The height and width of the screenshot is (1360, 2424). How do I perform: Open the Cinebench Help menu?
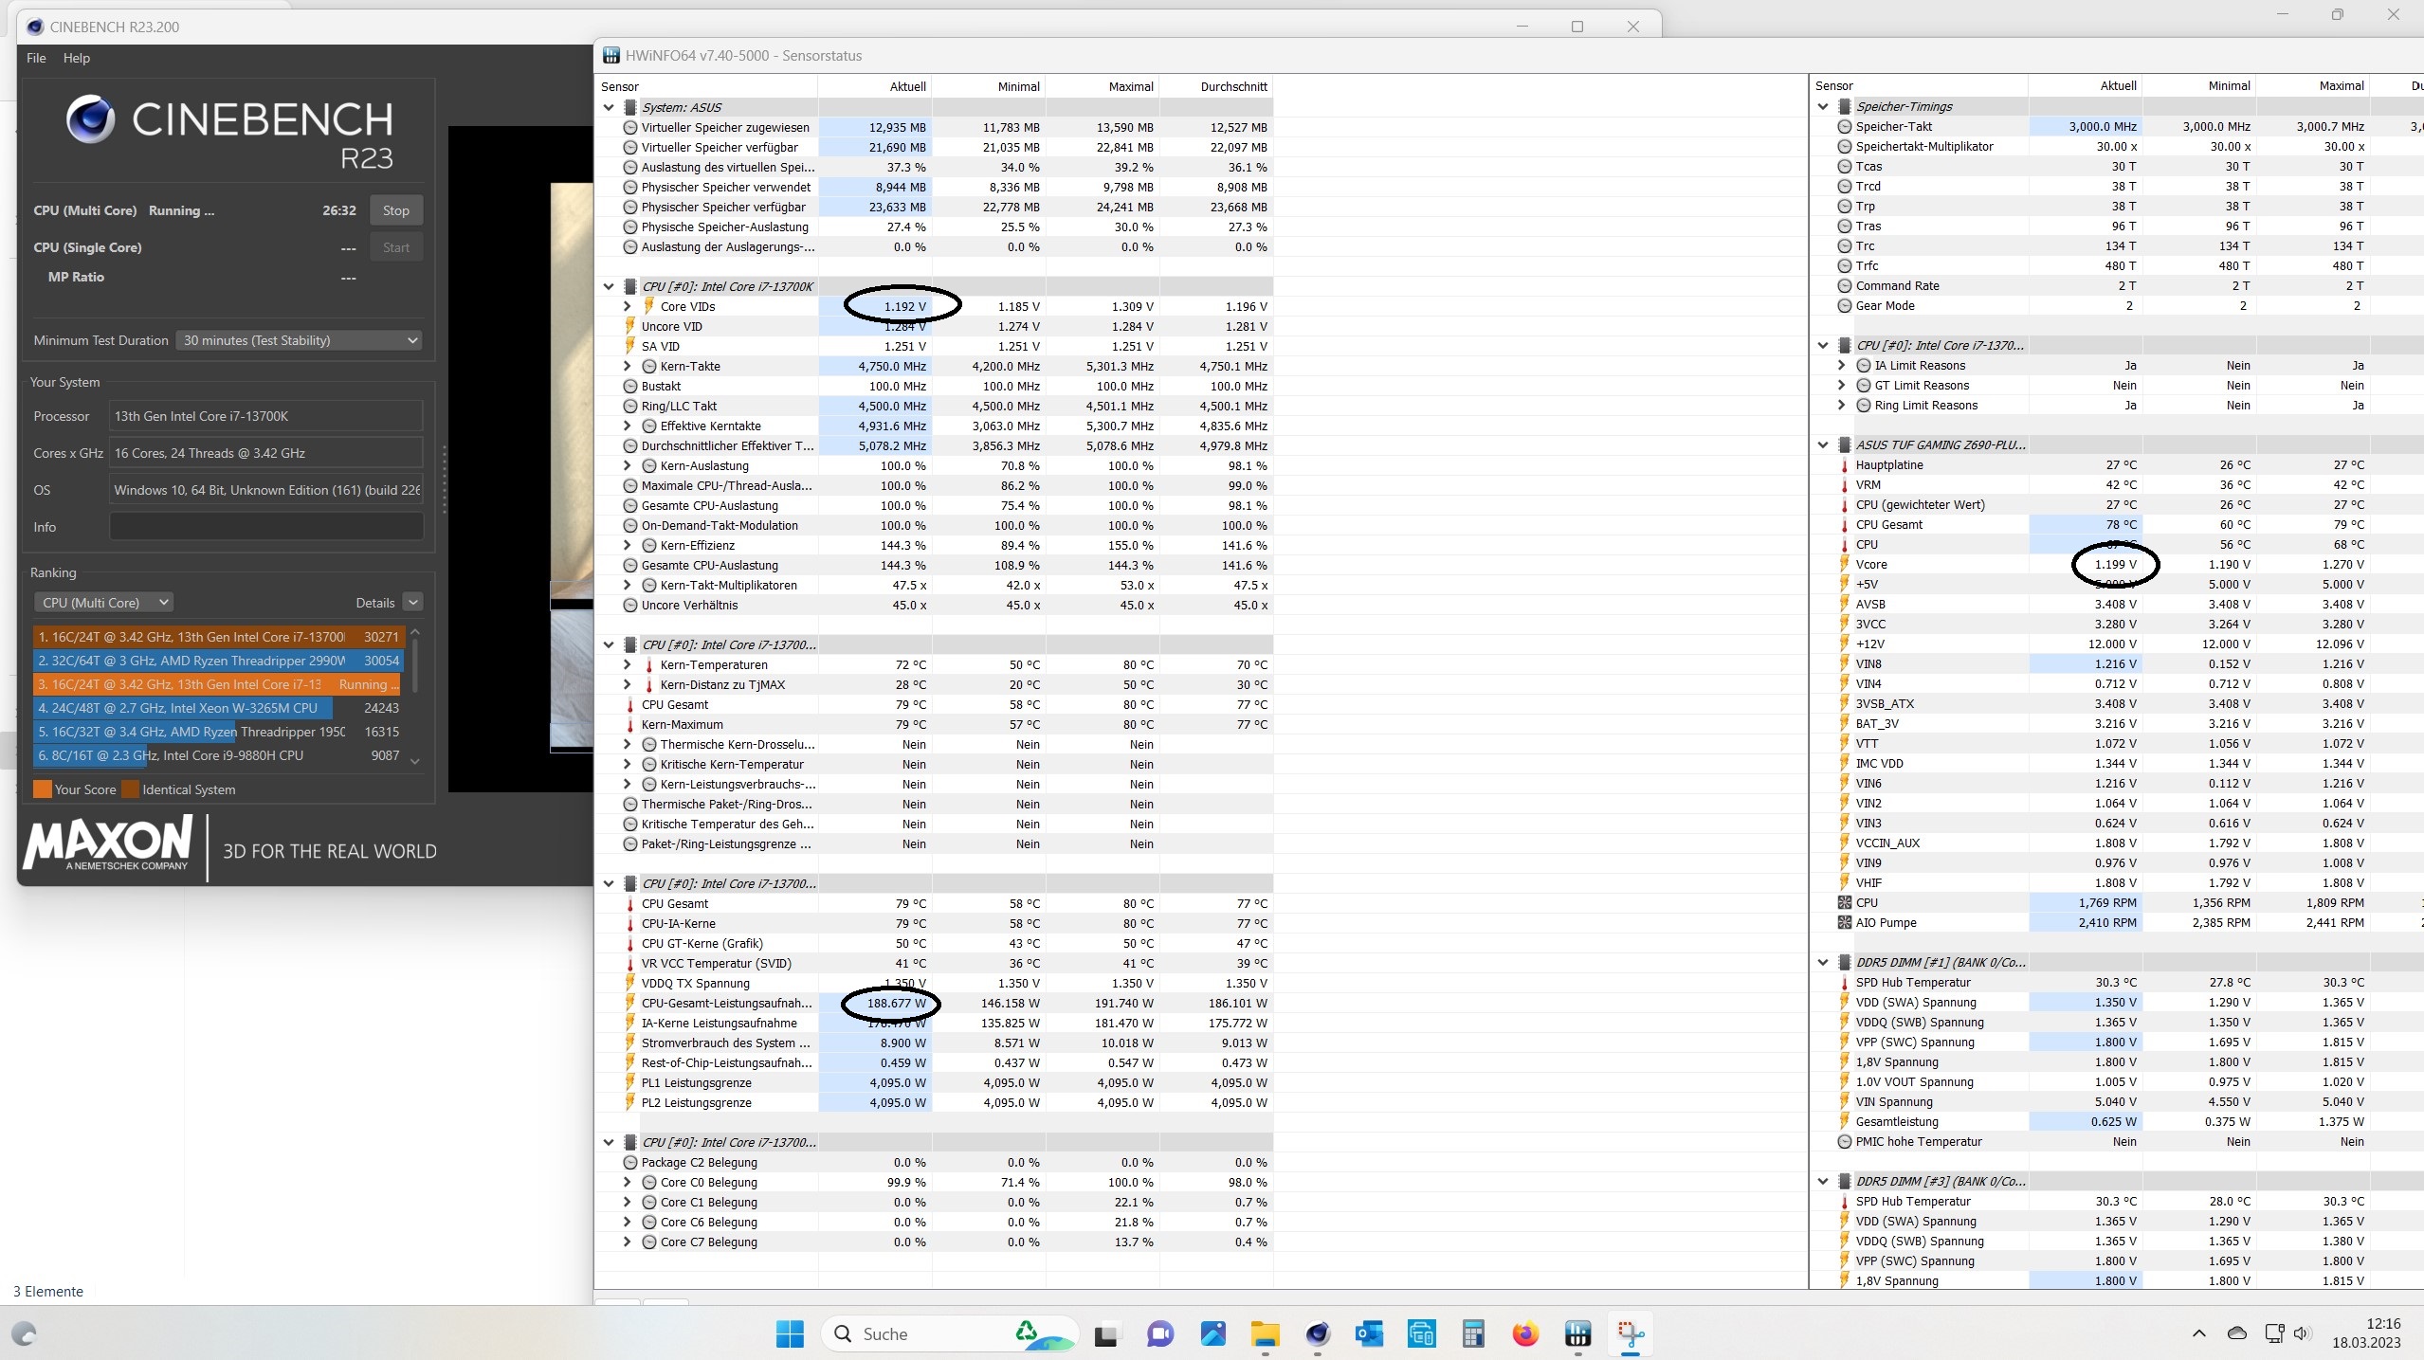[x=76, y=58]
